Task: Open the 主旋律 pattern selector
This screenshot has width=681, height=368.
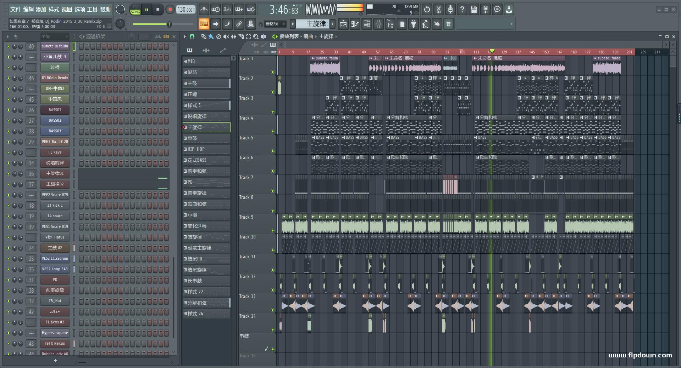Action: 313,24
